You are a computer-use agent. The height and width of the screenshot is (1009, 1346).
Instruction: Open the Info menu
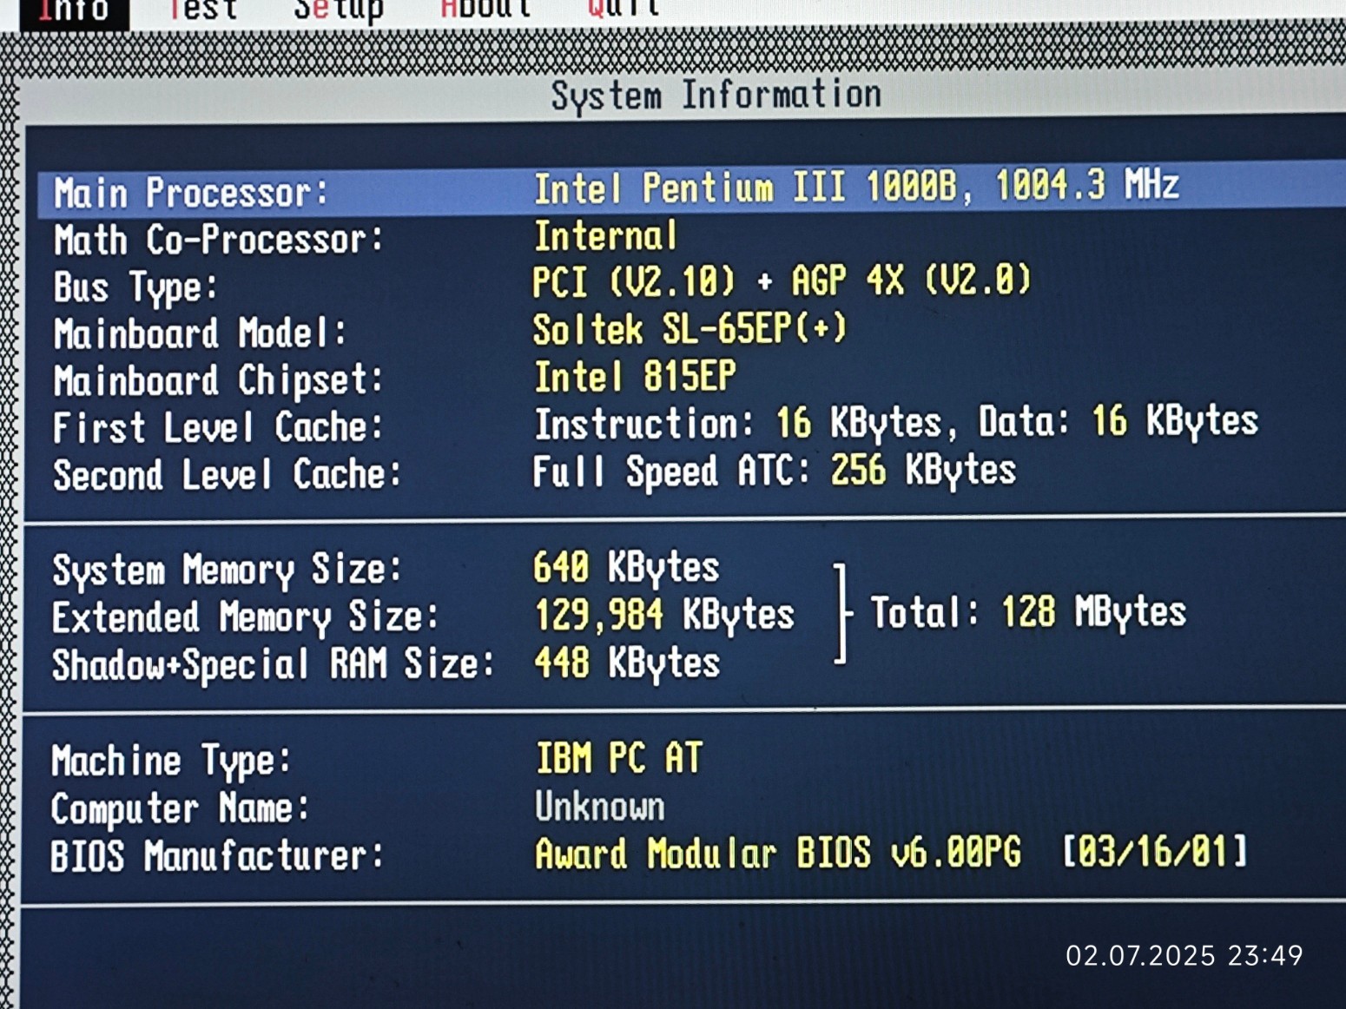[x=74, y=13]
